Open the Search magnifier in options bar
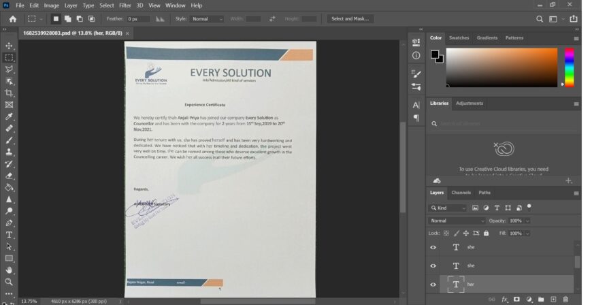592x305 pixels. click(x=540, y=19)
